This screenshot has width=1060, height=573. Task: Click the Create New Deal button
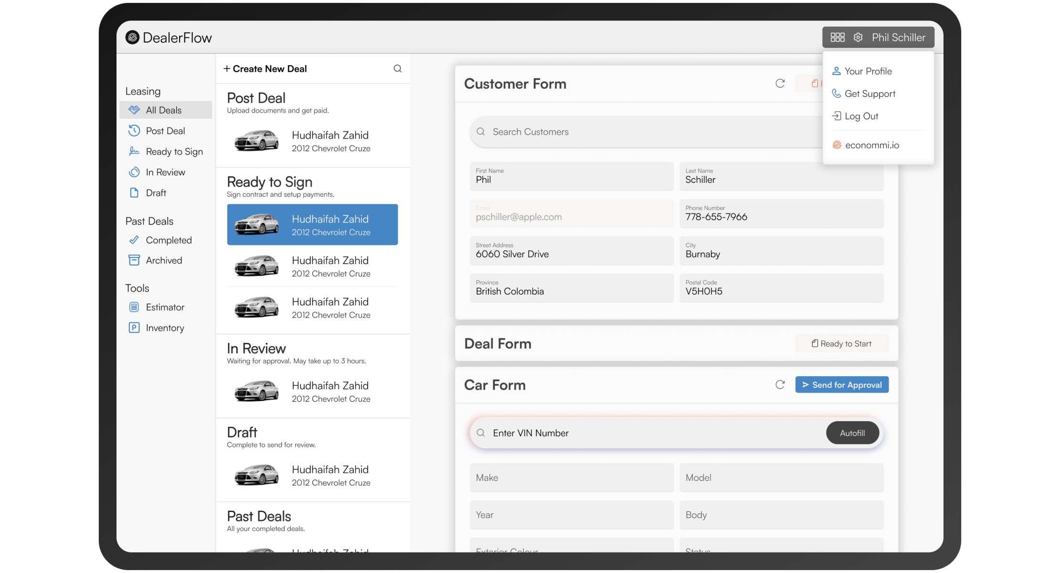tap(265, 68)
